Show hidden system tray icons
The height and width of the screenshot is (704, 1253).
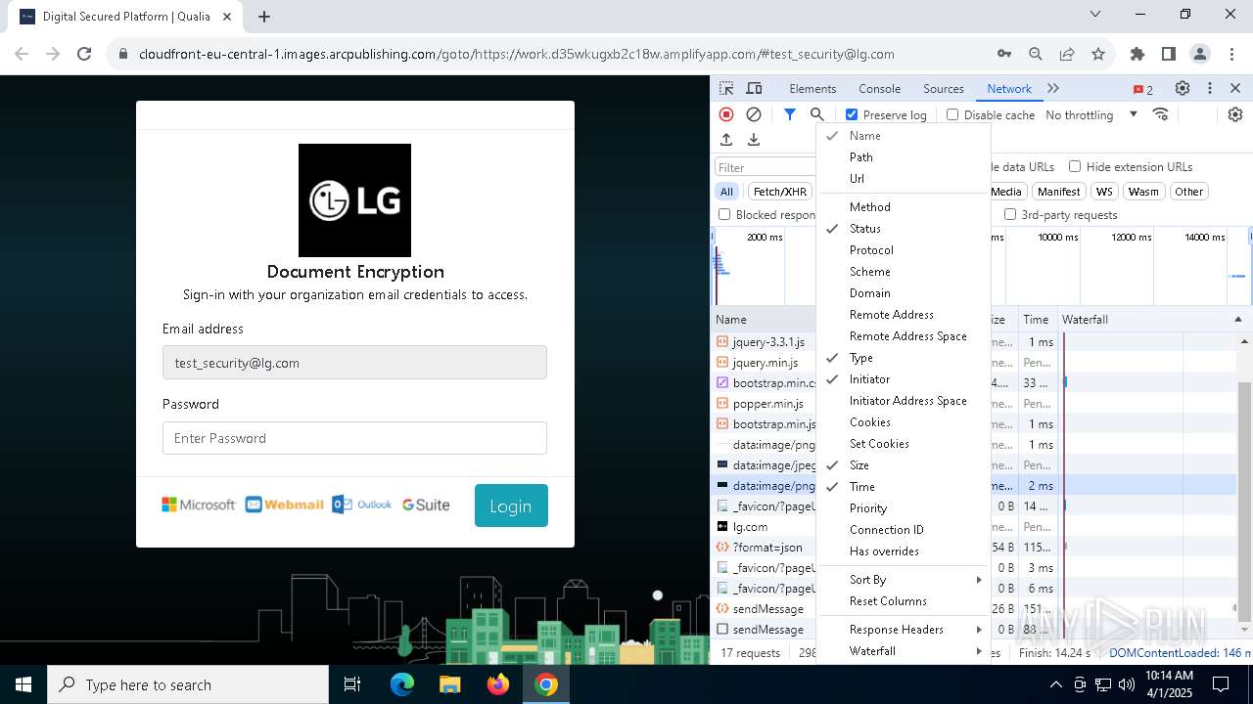tap(1055, 684)
